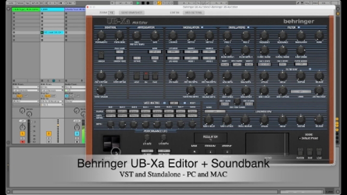Open MIDI Settings in the editor top bar

point(193,13)
